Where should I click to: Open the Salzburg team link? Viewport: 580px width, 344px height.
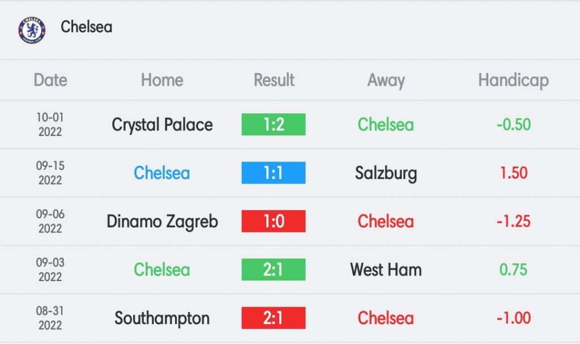coord(386,173)
